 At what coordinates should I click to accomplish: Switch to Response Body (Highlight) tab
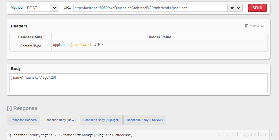(101, 120)
